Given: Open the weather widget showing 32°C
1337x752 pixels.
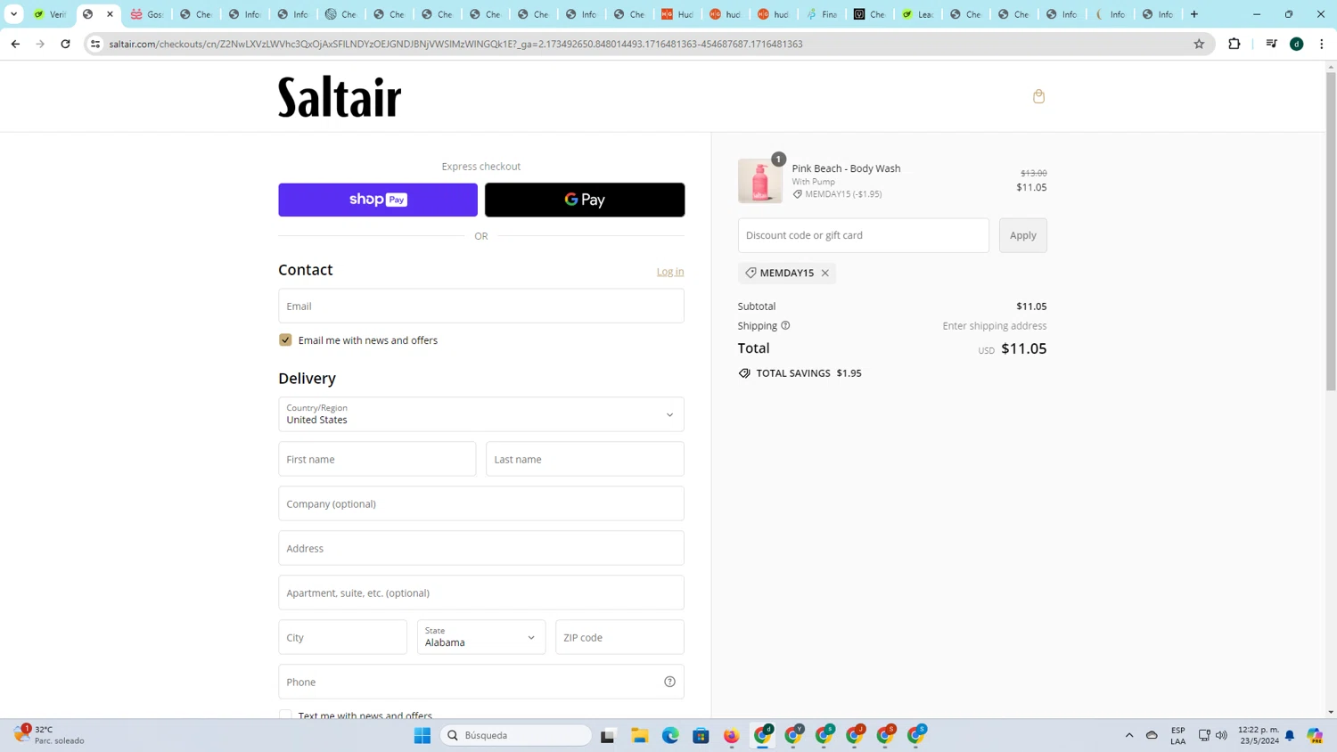Looking at the screenshot, I should coord(50,735).
